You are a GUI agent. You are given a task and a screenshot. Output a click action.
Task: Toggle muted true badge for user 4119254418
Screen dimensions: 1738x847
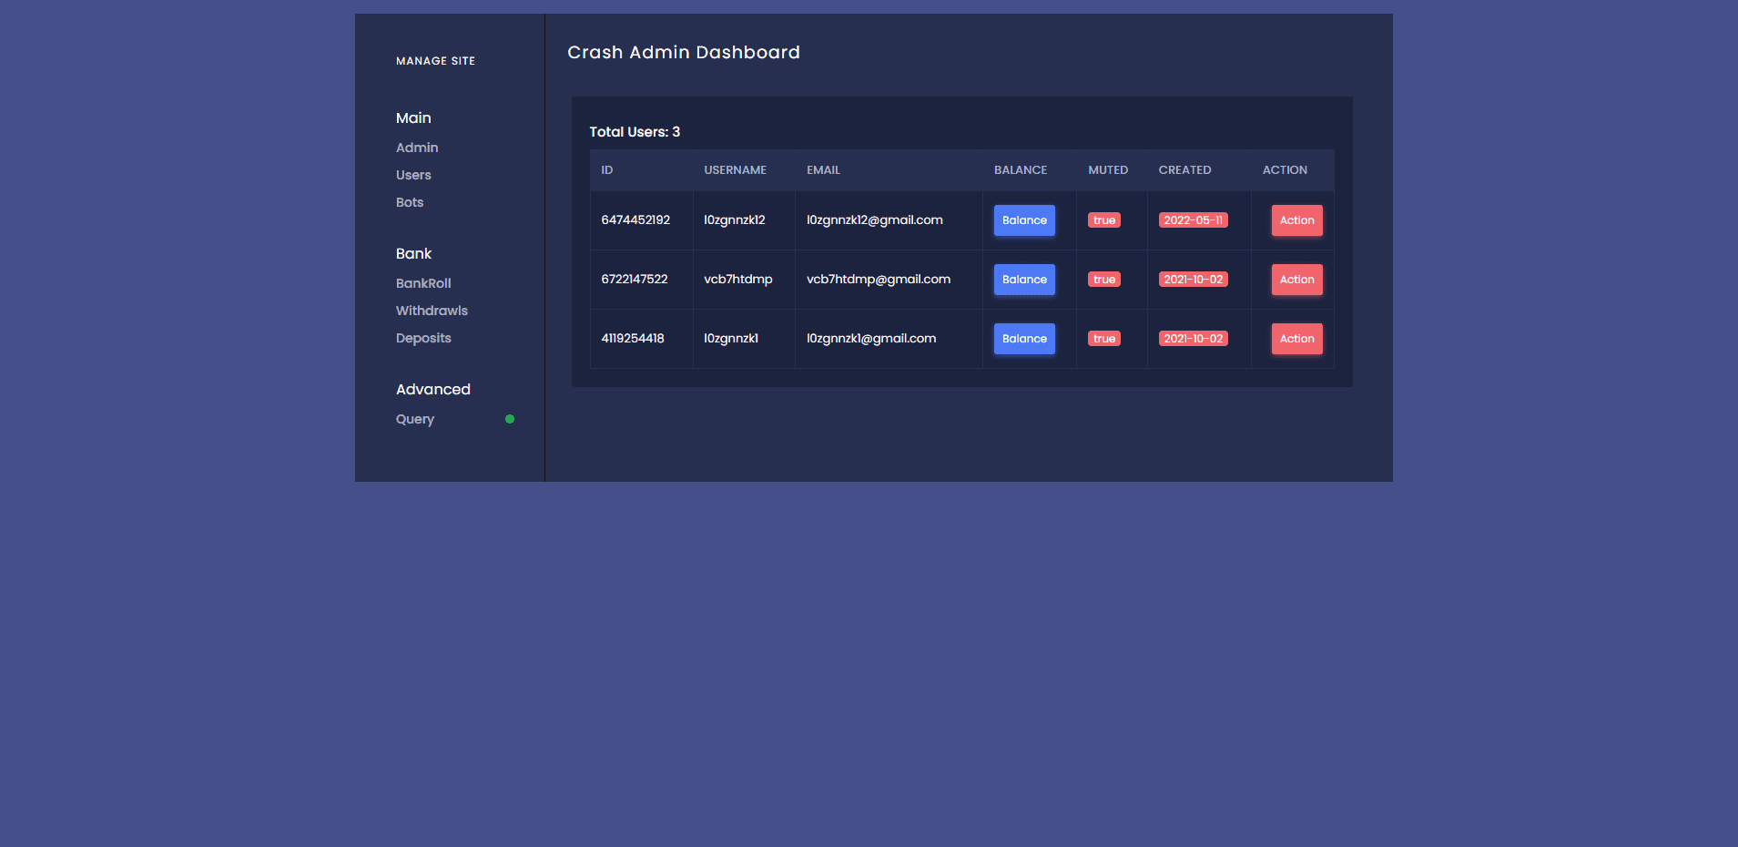[x=1103, y=339]
